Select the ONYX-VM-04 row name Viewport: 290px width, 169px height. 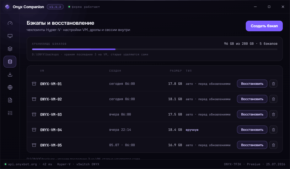(51, 130)
